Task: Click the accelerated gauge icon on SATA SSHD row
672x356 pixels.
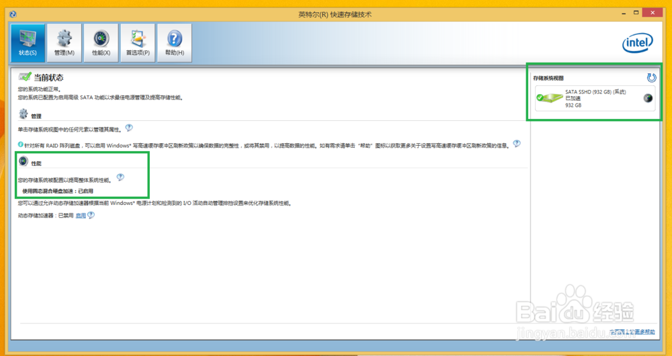Action: tap(648, 98)
